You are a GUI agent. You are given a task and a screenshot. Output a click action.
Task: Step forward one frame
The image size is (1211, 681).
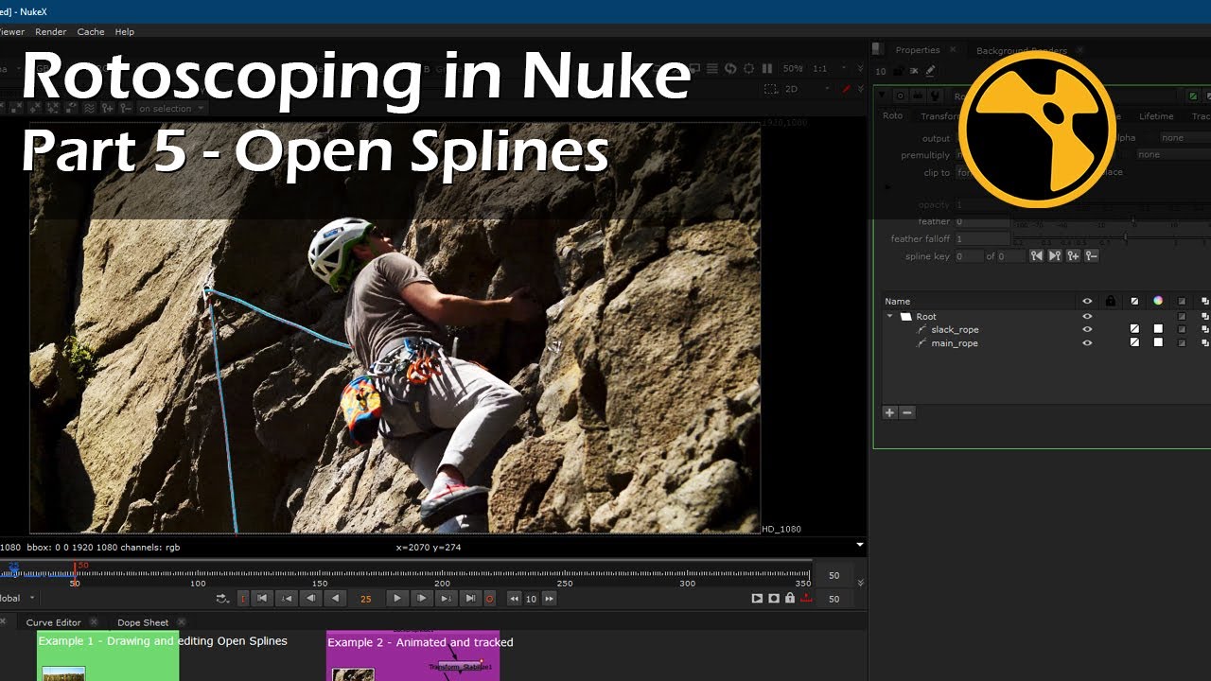pos(422,599)
